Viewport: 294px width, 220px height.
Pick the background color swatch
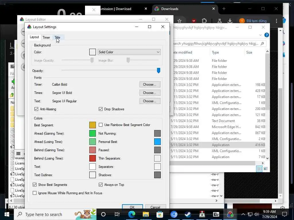92,52
